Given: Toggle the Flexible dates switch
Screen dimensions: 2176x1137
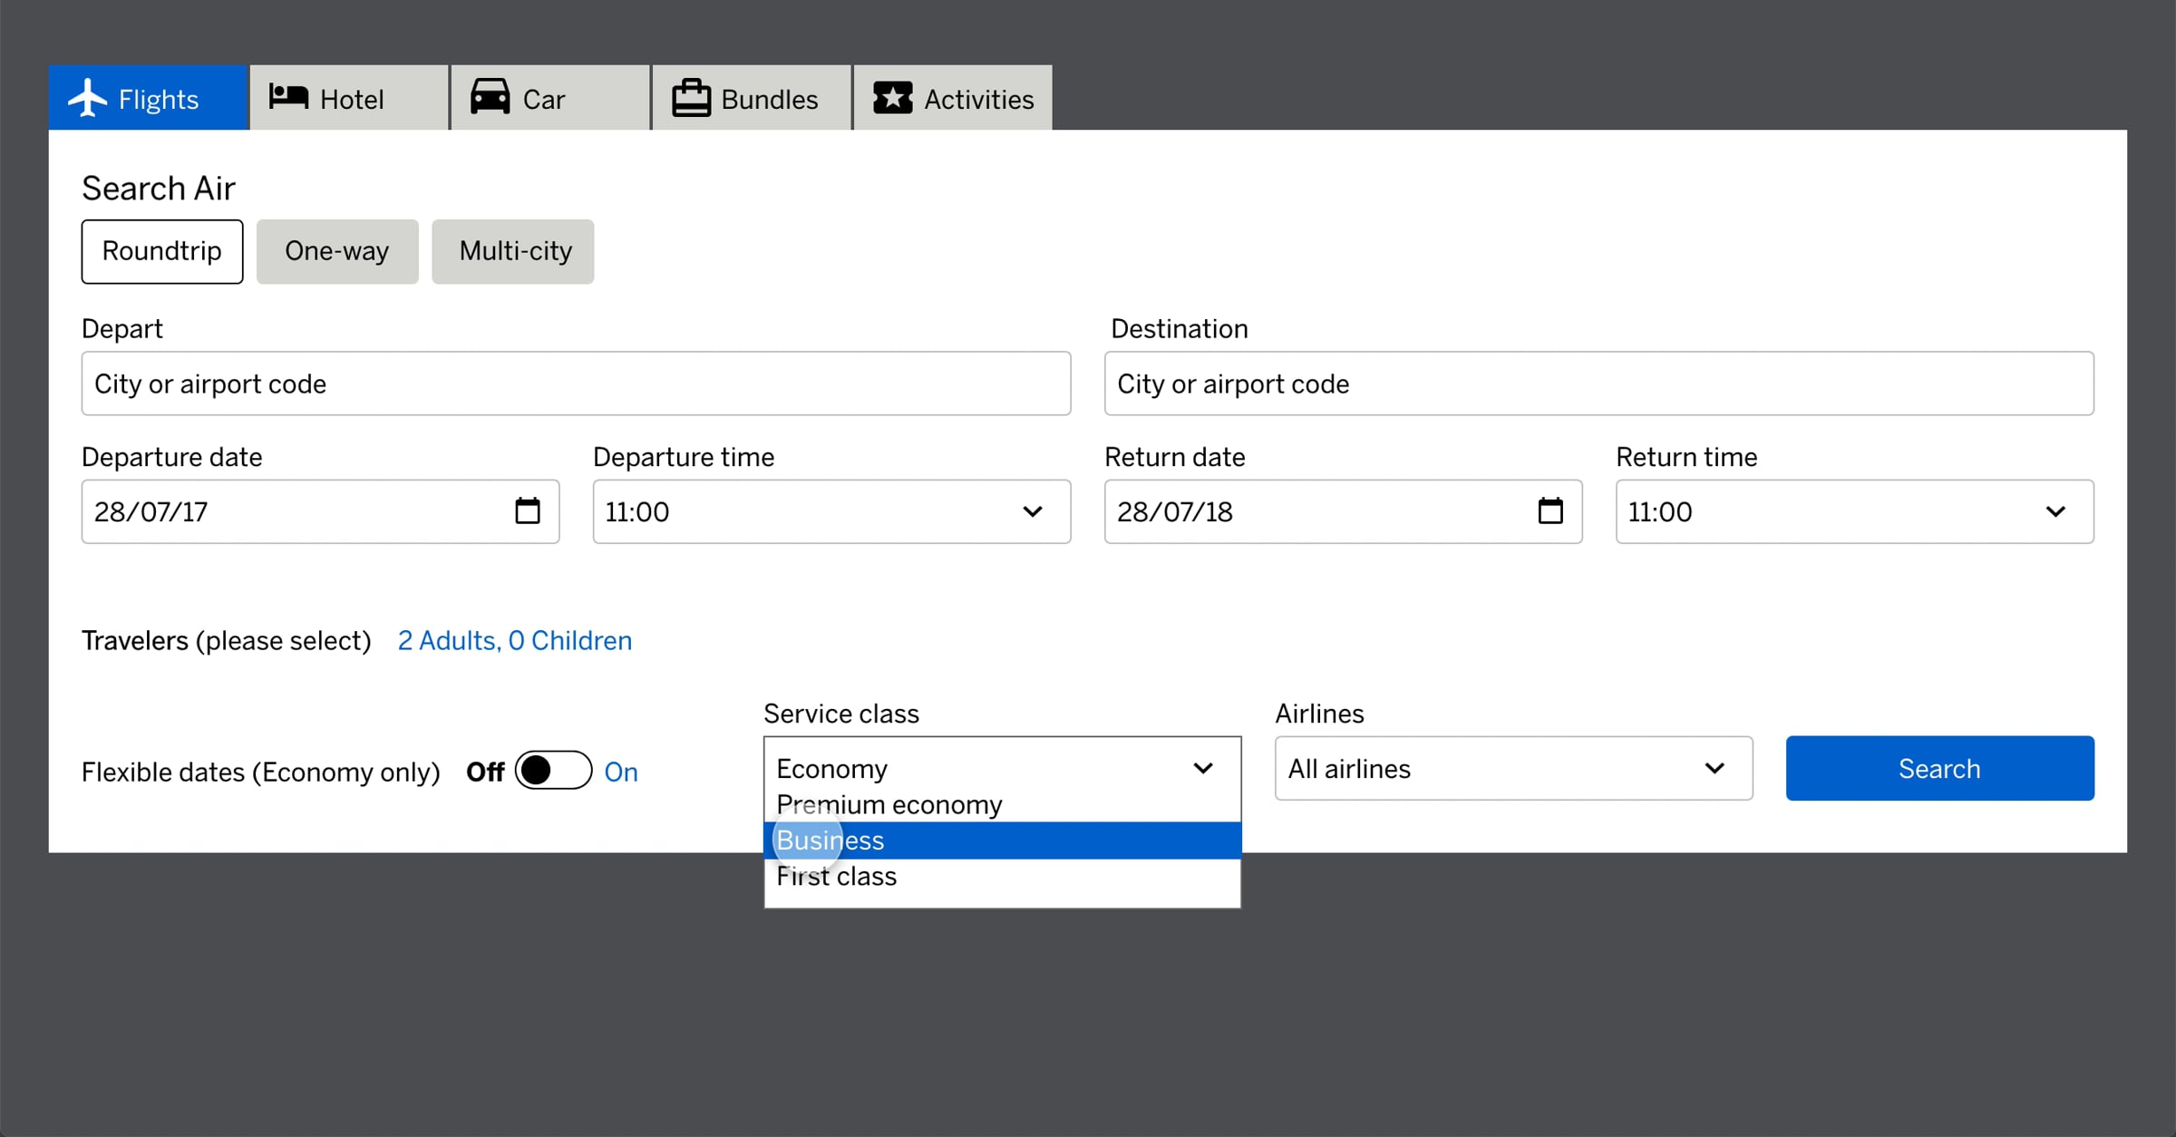Looking at the screenshot, I should coord(553,771).
